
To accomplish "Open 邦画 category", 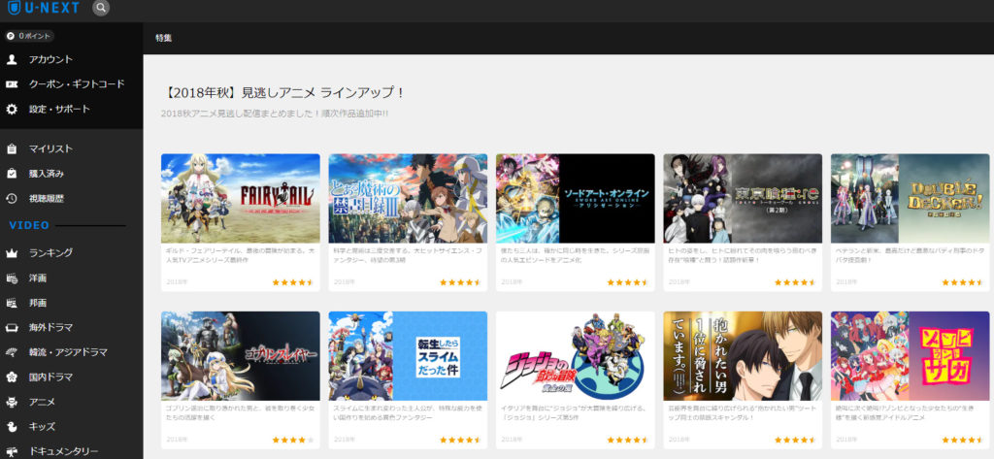I will (x=38, y=303).
